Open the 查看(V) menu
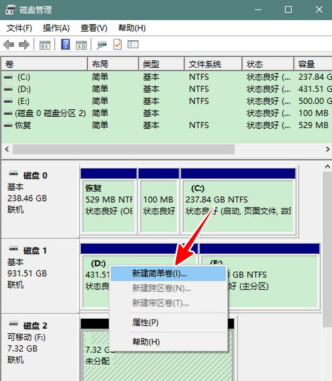 click(94, 28)
